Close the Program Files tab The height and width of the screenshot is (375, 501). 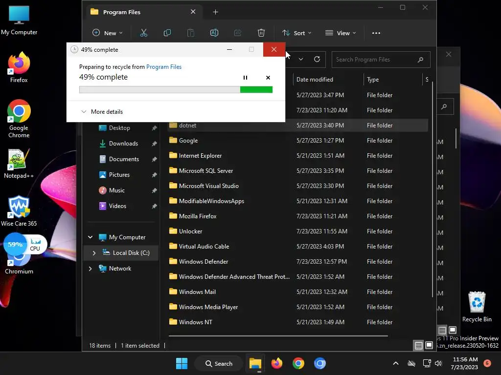(x=193, y=12)
